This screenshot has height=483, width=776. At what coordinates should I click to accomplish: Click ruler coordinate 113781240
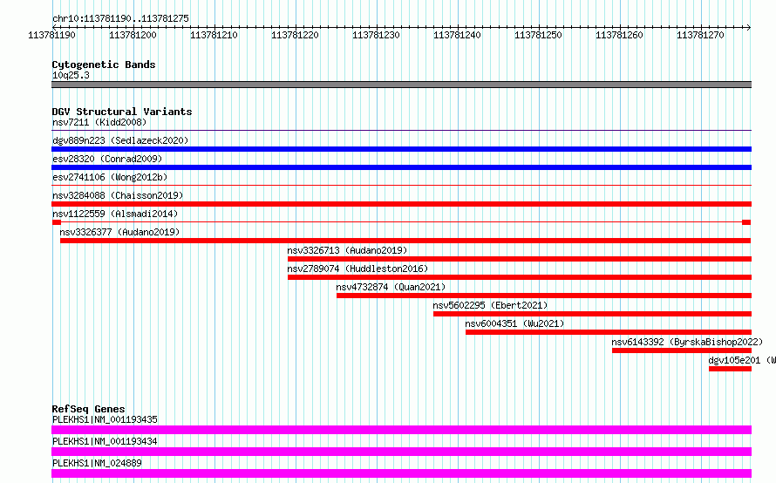457,35
